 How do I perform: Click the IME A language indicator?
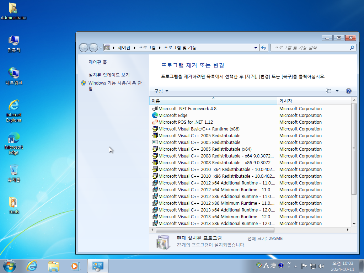[x=266, y=265]
